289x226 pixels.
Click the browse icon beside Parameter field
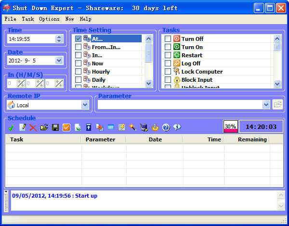[277, 105]
